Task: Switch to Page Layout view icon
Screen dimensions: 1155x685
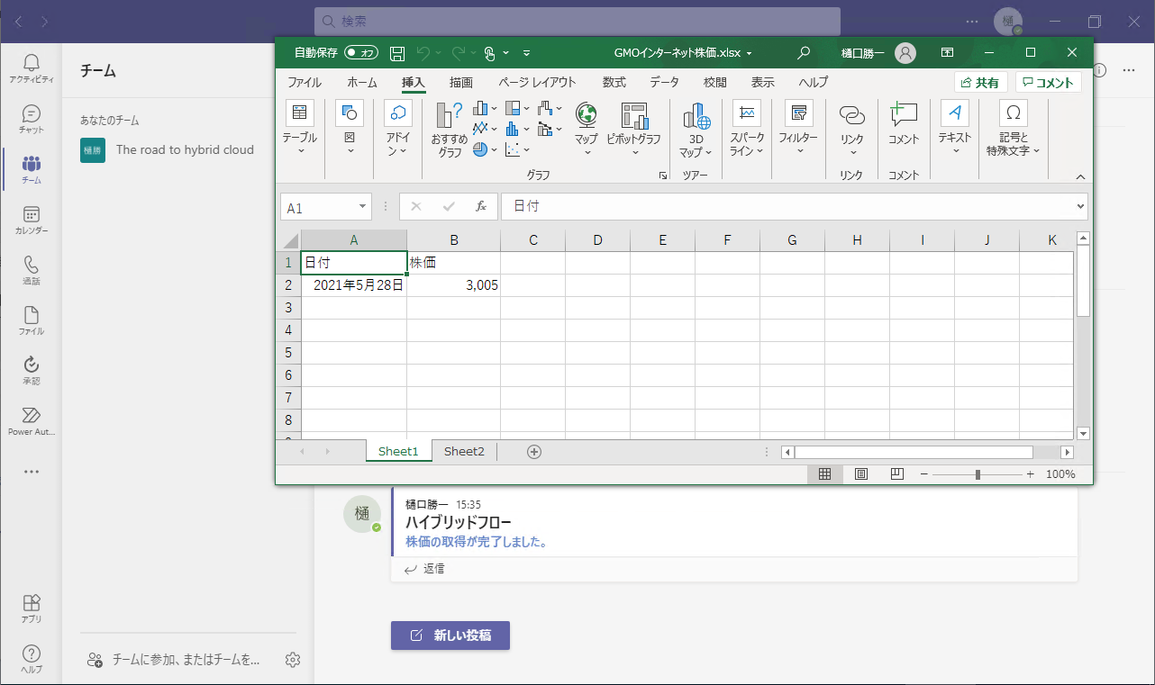Action: pos(860,474)
